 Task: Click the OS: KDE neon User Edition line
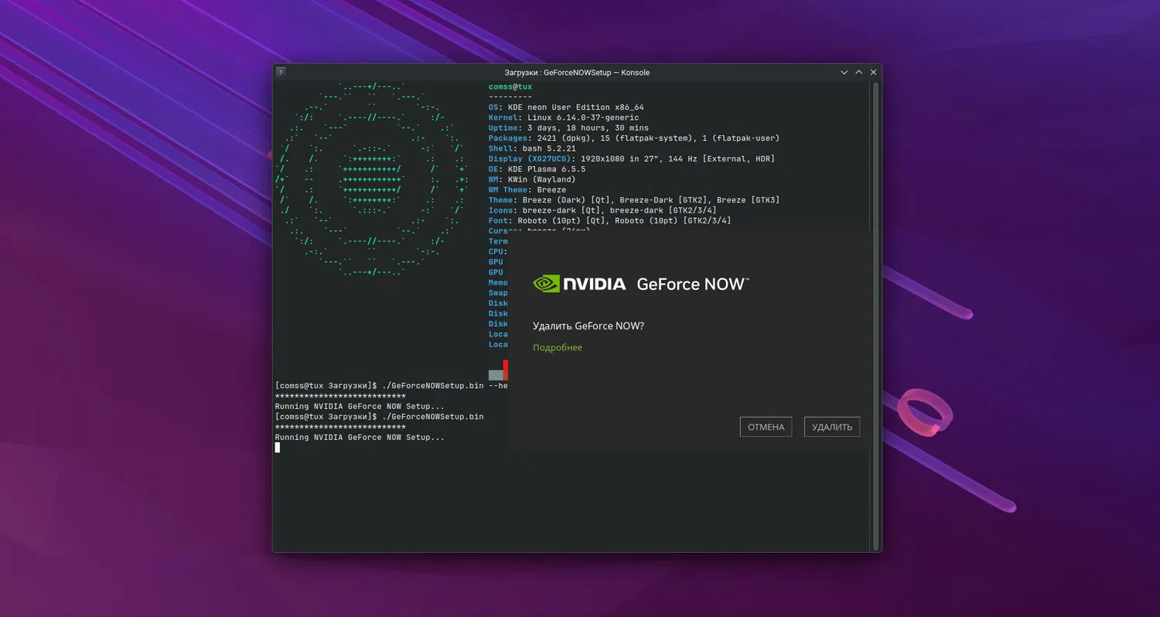[x=566, y=107]
